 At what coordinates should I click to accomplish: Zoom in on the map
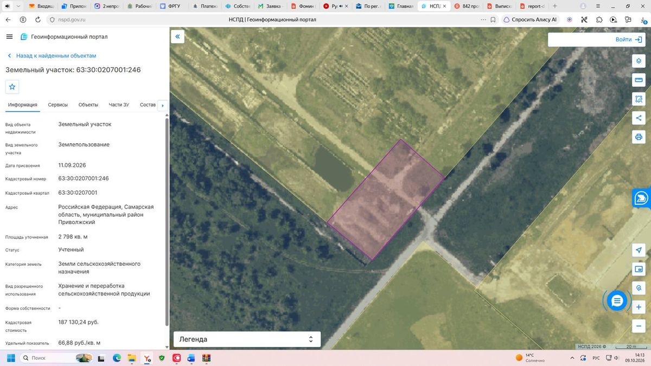pyautogui.click(x=639, y=307)
